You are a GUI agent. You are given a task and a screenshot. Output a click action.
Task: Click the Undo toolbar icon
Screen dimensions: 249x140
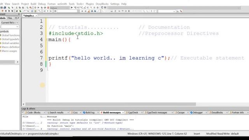(9, 7)
